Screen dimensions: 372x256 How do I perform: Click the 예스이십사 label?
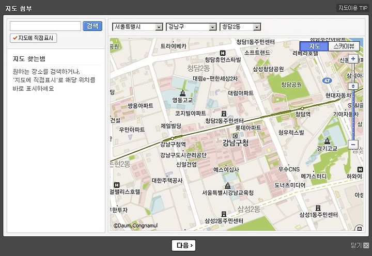pyautogui.click(x=226, y=169)
